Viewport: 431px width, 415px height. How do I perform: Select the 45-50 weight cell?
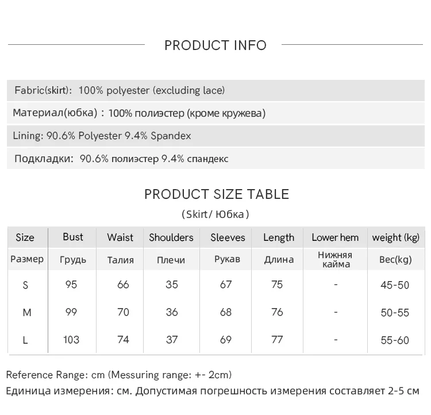(x=395, y=285)
